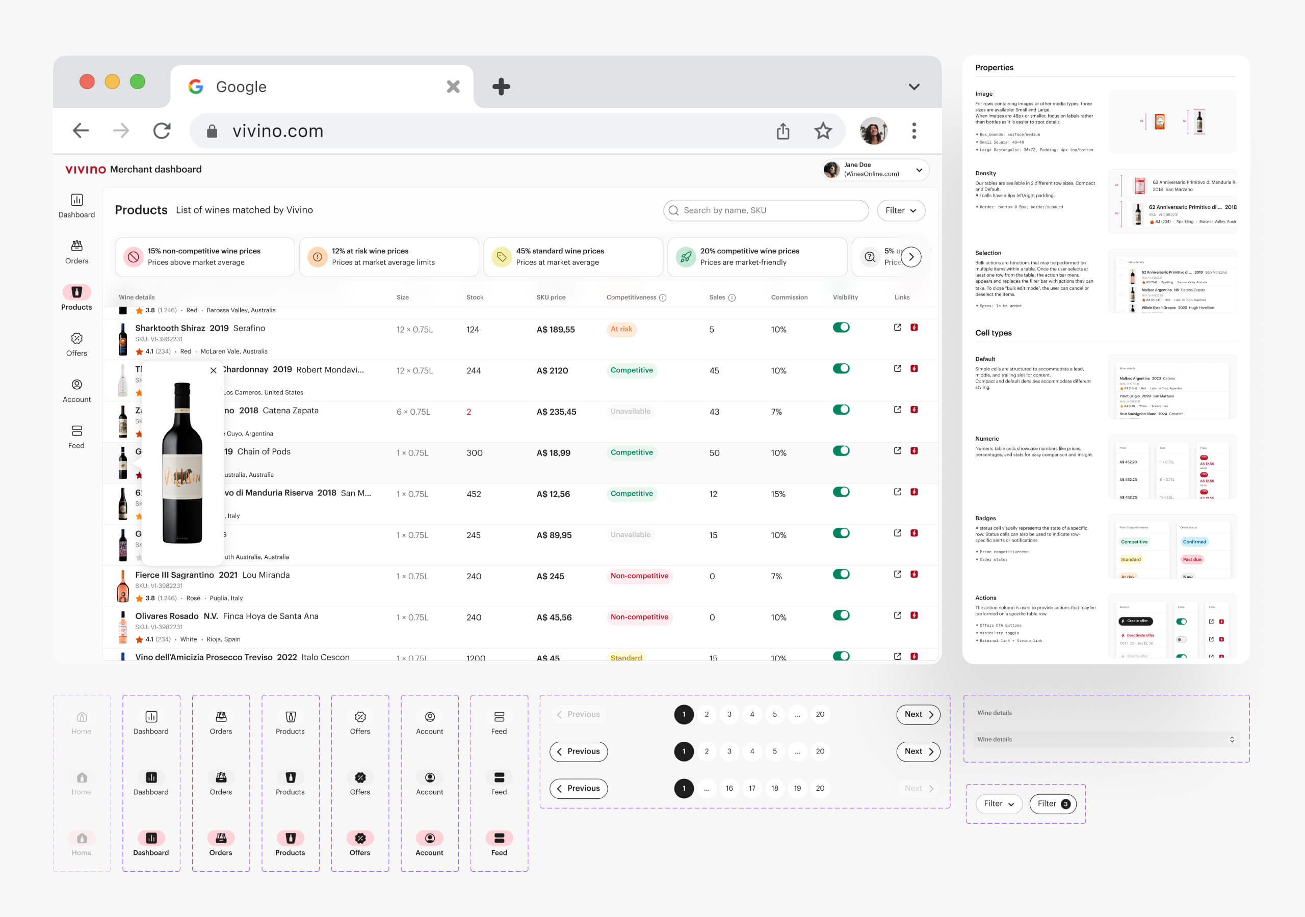Open the Filter dropdown beside the search field

click(901, 210)
